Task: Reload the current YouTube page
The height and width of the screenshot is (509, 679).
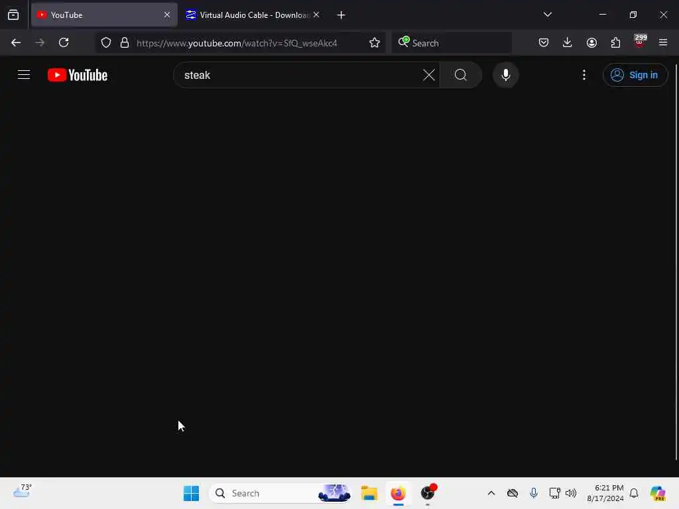Action: coord(64,42)
